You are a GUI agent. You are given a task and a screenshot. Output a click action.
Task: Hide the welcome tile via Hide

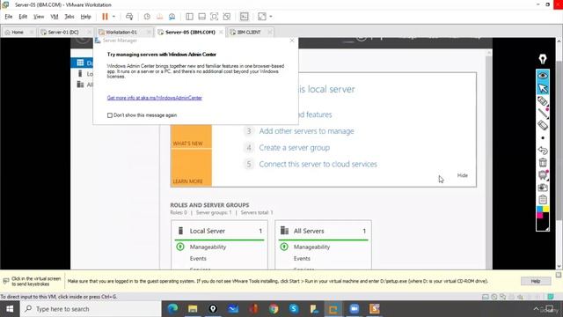(463, 175)
